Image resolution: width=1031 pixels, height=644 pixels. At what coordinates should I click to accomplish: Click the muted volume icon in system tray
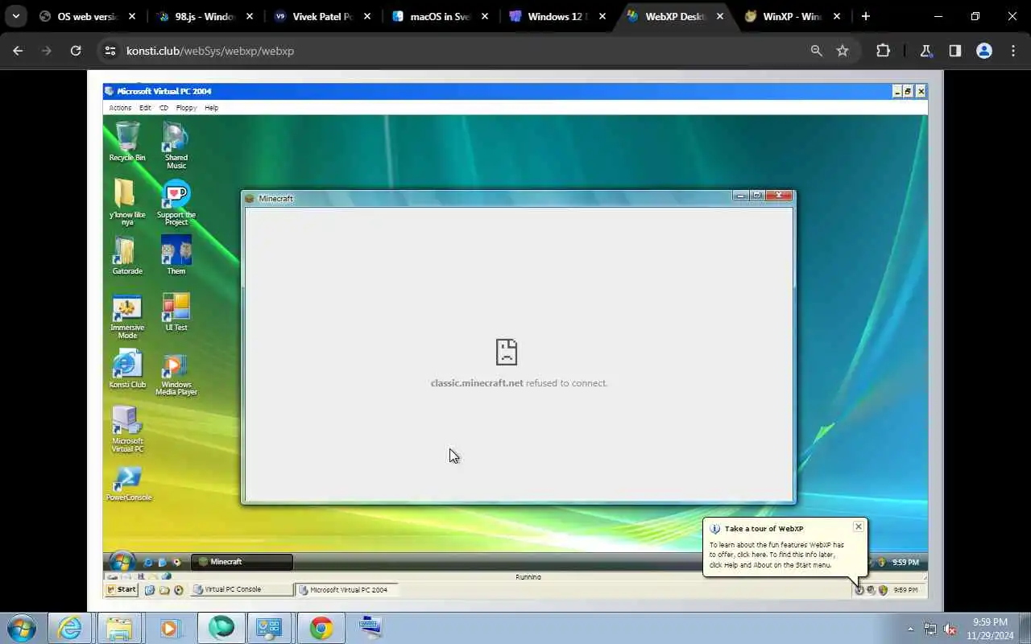click(x=950, y=629)
